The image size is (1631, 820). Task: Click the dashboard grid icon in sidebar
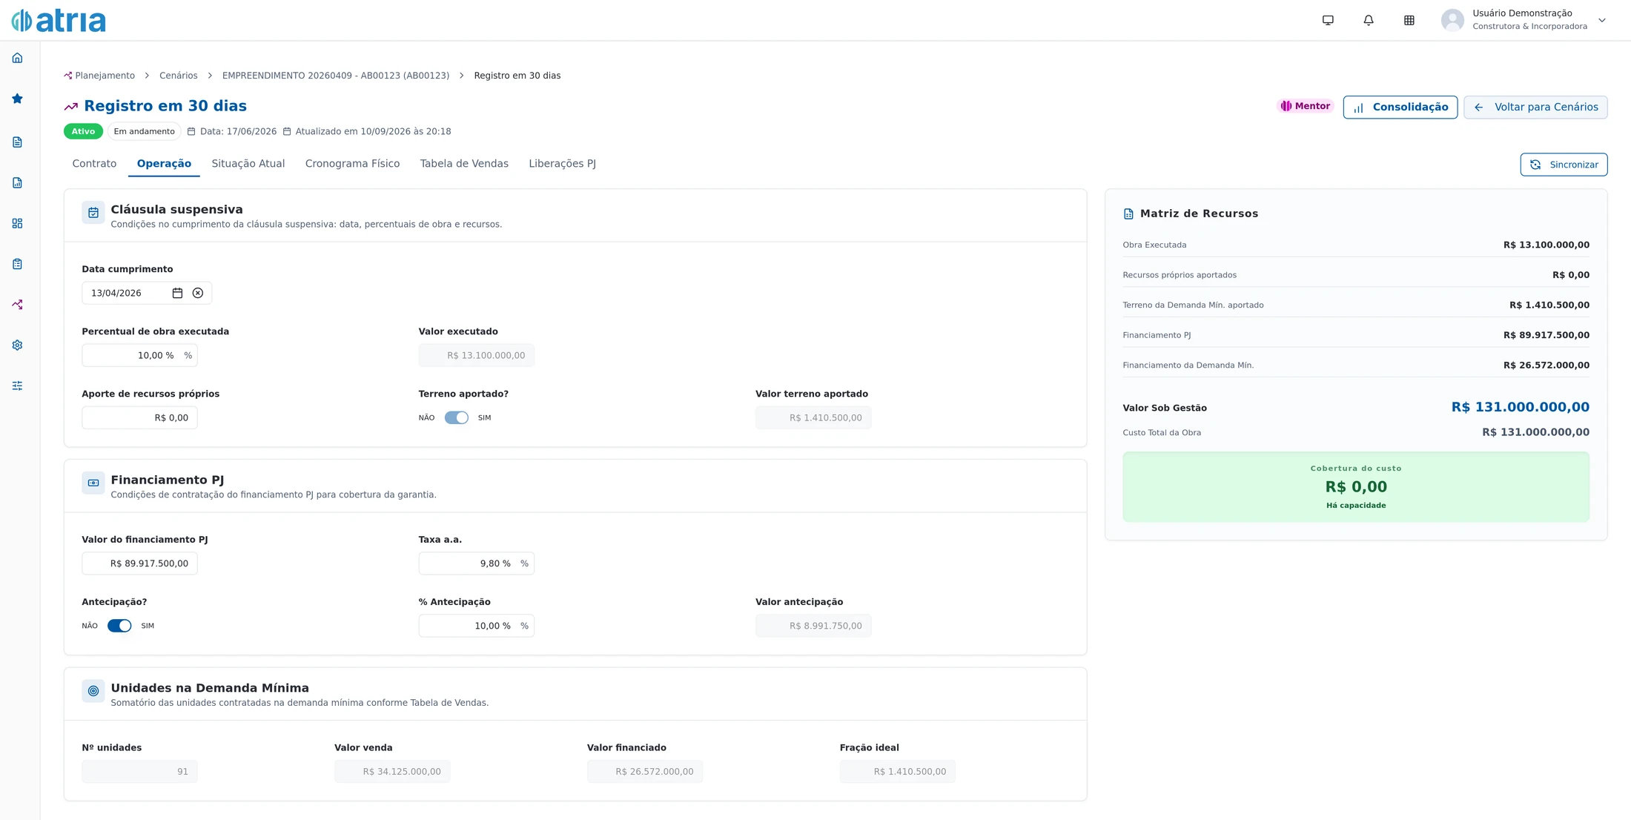click(17, 223)
